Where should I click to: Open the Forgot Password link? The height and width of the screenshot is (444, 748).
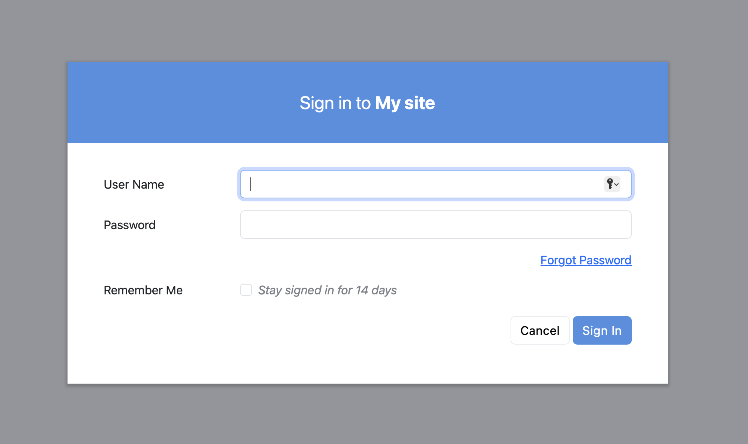pos(586,260)
